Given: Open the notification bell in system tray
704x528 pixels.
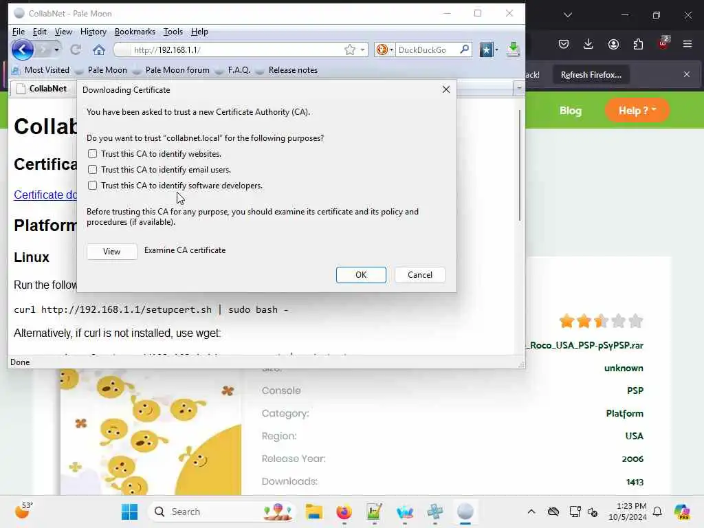Looking at the screenshot, I should [x=657, y=511].
